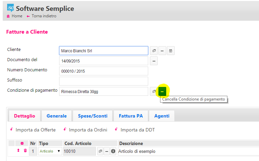Clear the Cod. Articolo value

(107, 151)
